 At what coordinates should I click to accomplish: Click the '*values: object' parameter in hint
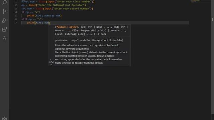67,27
